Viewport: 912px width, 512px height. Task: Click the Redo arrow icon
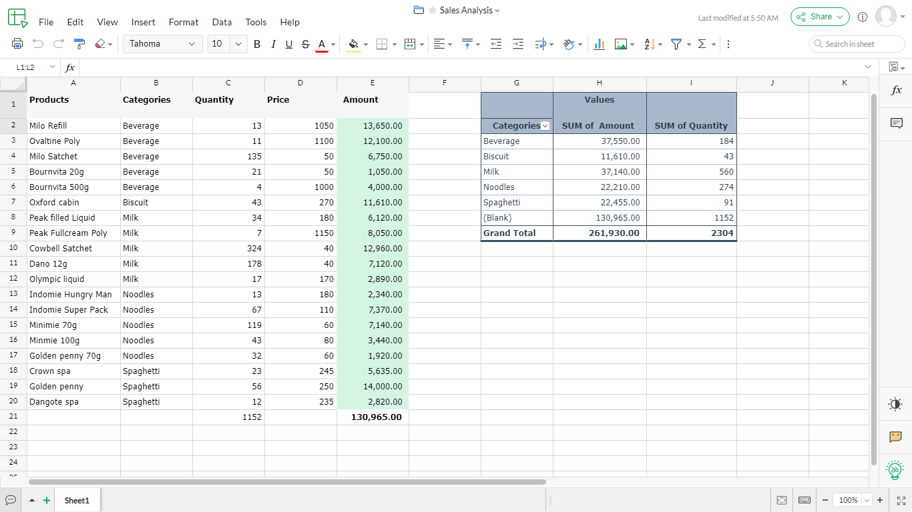tap(59, 44)
